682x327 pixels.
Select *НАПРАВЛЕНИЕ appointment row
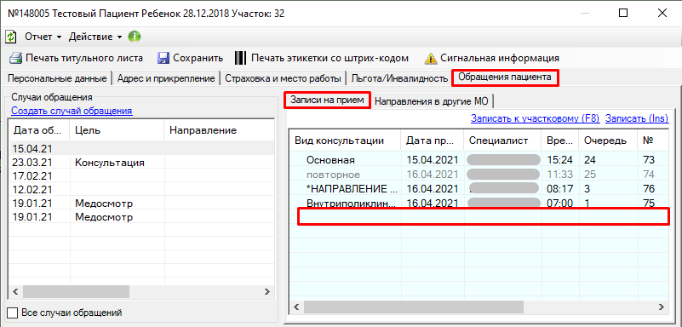pos(479,189)
